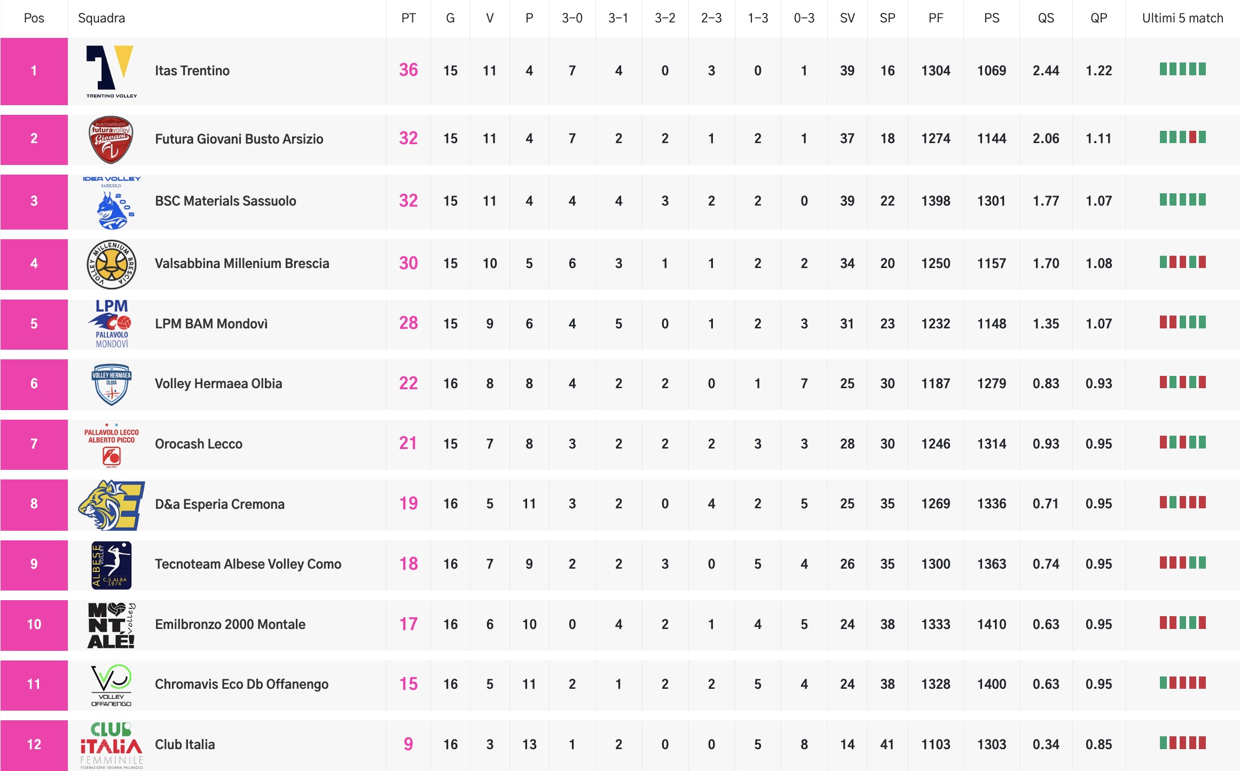
Task: Click Club Italia's recent form indicator bars
Action: 1182,743
